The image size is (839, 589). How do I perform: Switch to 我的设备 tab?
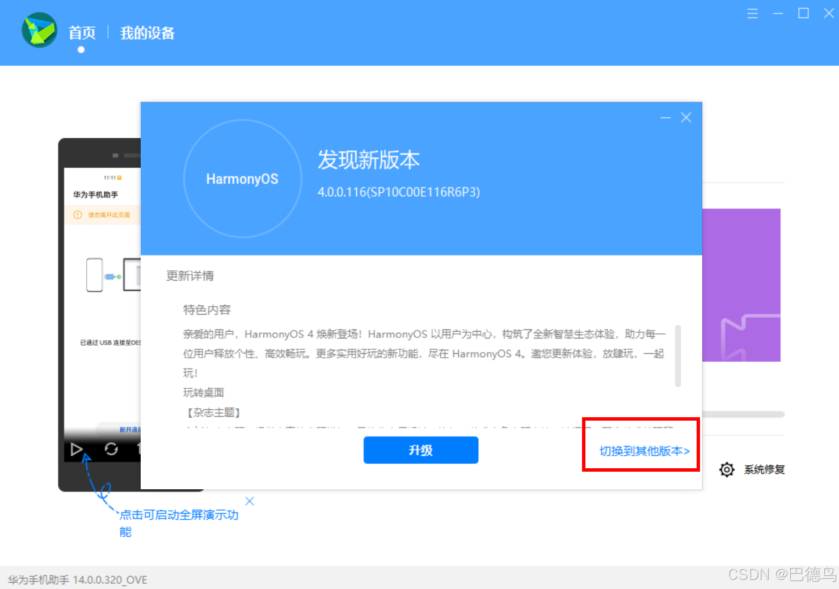tap(147, 33)
